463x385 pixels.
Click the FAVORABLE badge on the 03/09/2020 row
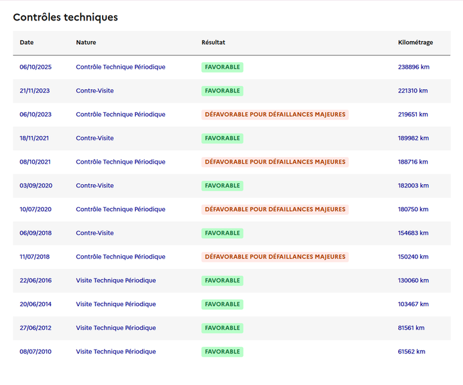tap(223, 185)
